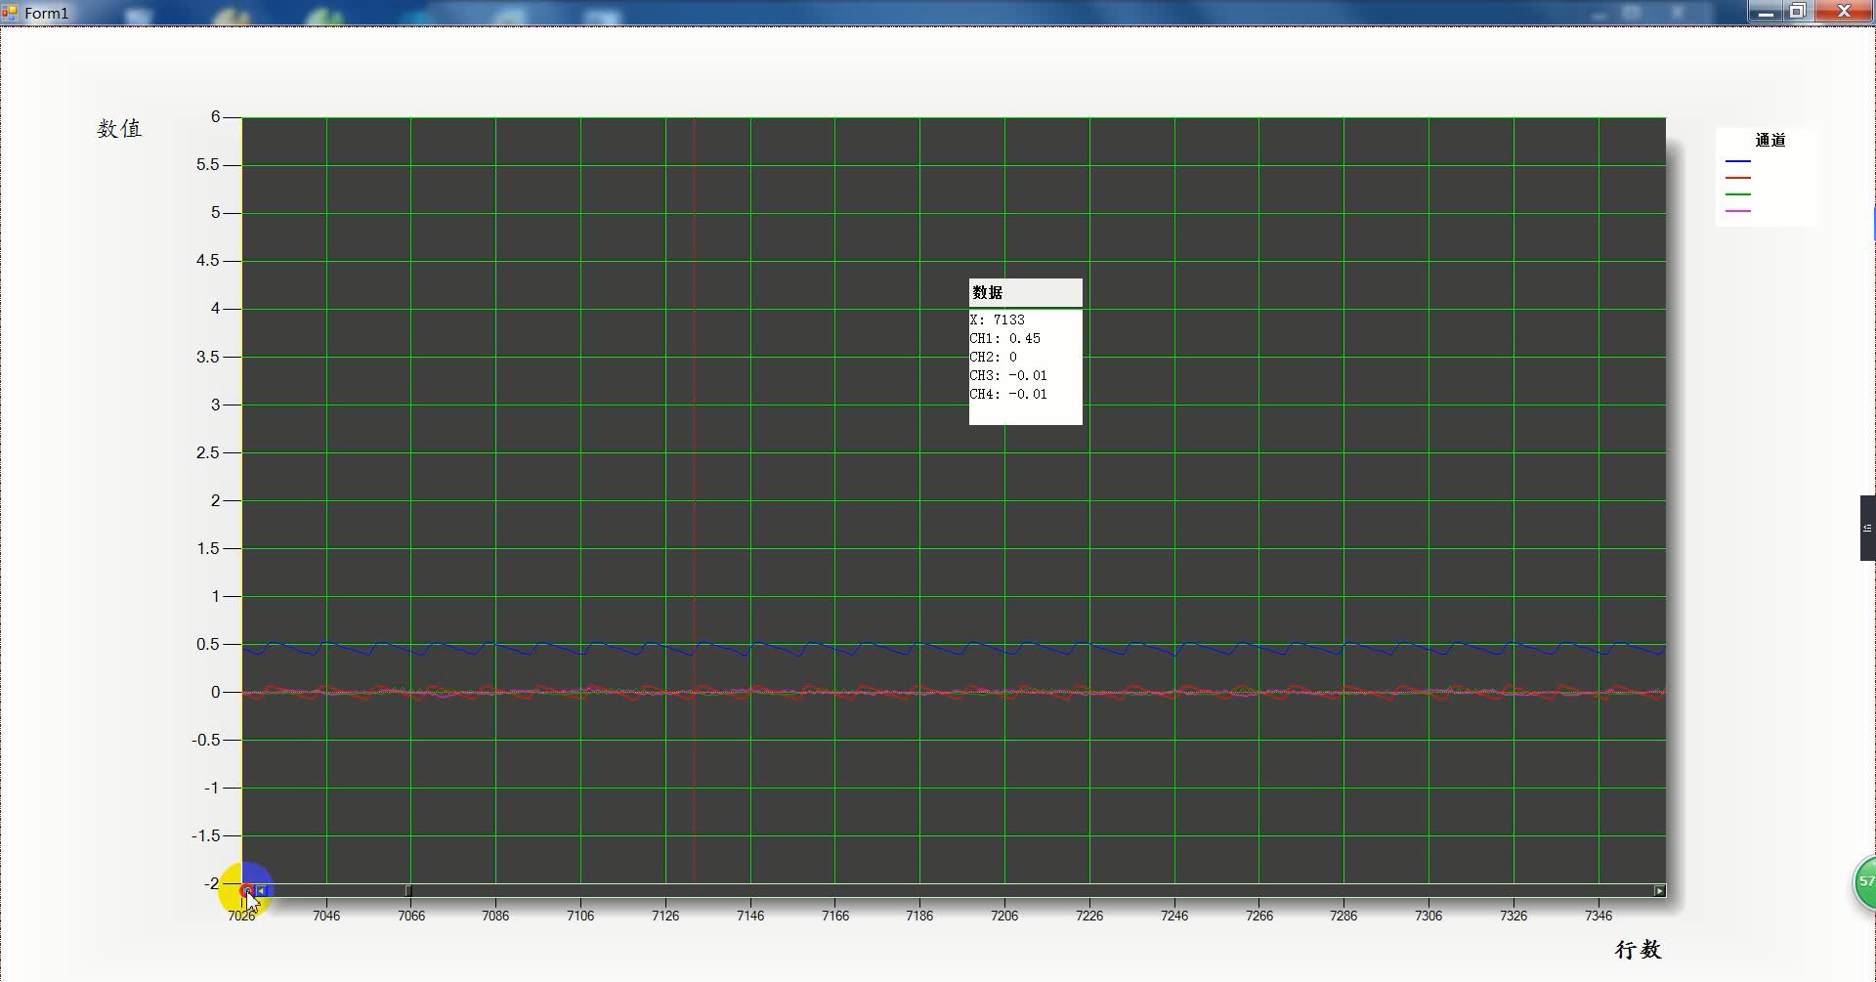The height and width of the screenshot is (982, 1876).
Task: Click the 数据 tooltip header
Action: point(1026,292)
